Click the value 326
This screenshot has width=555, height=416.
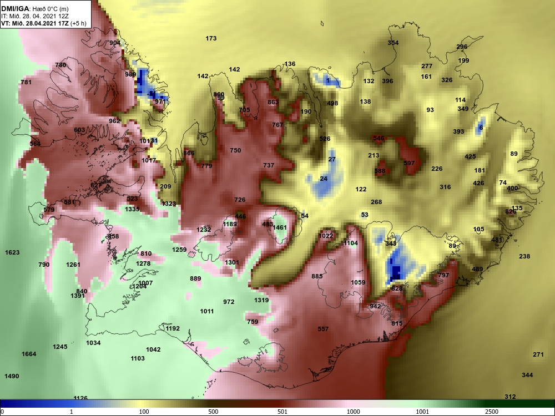(x=447, y=80)
